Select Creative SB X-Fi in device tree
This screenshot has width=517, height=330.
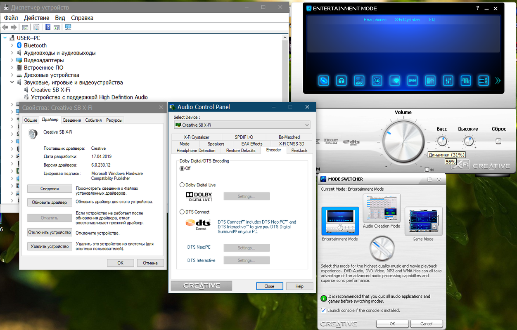[x=50, y=90]
